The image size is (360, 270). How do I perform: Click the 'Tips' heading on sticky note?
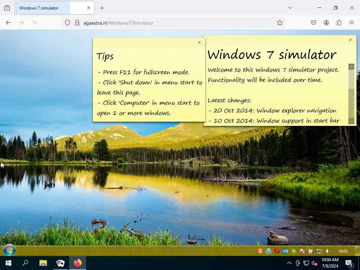105,56
